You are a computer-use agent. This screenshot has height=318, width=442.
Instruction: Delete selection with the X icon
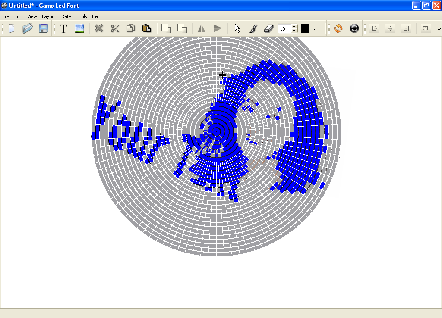(99, 28)
